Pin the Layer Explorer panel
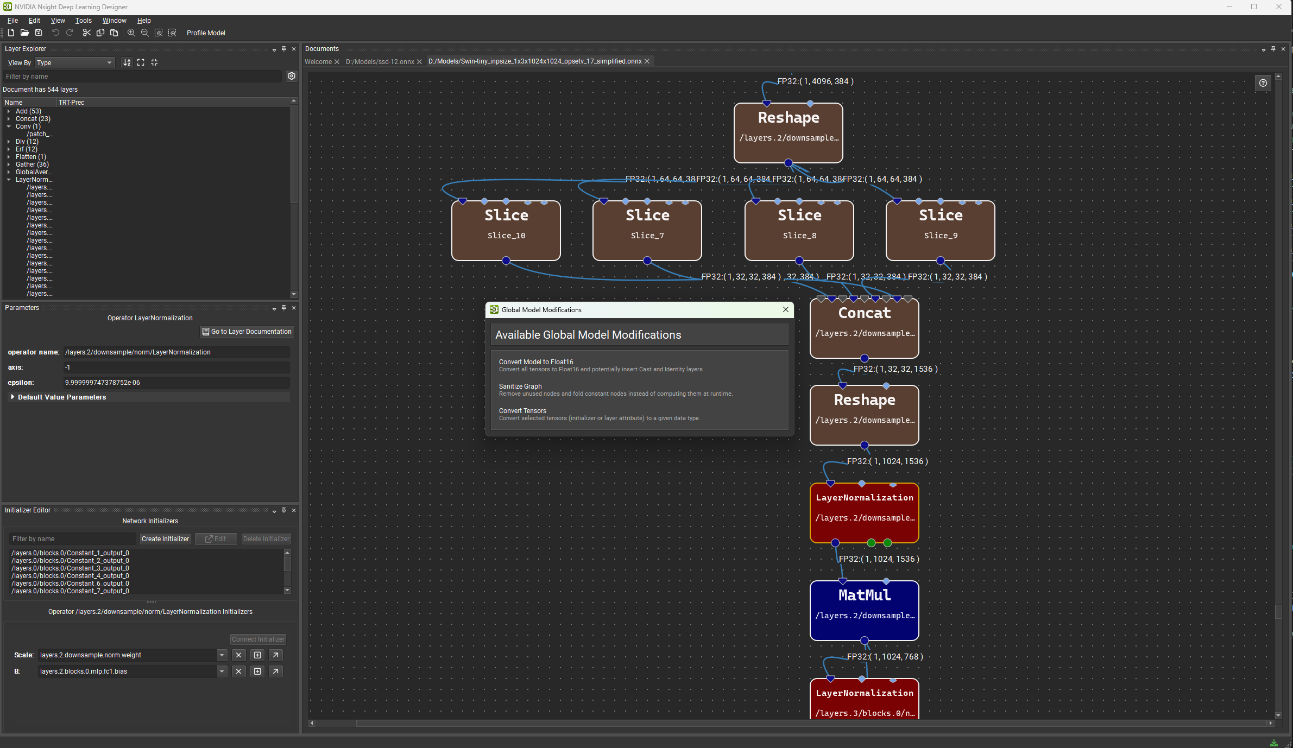Viewport: 1293px width, 748px height. pos(283,49)
